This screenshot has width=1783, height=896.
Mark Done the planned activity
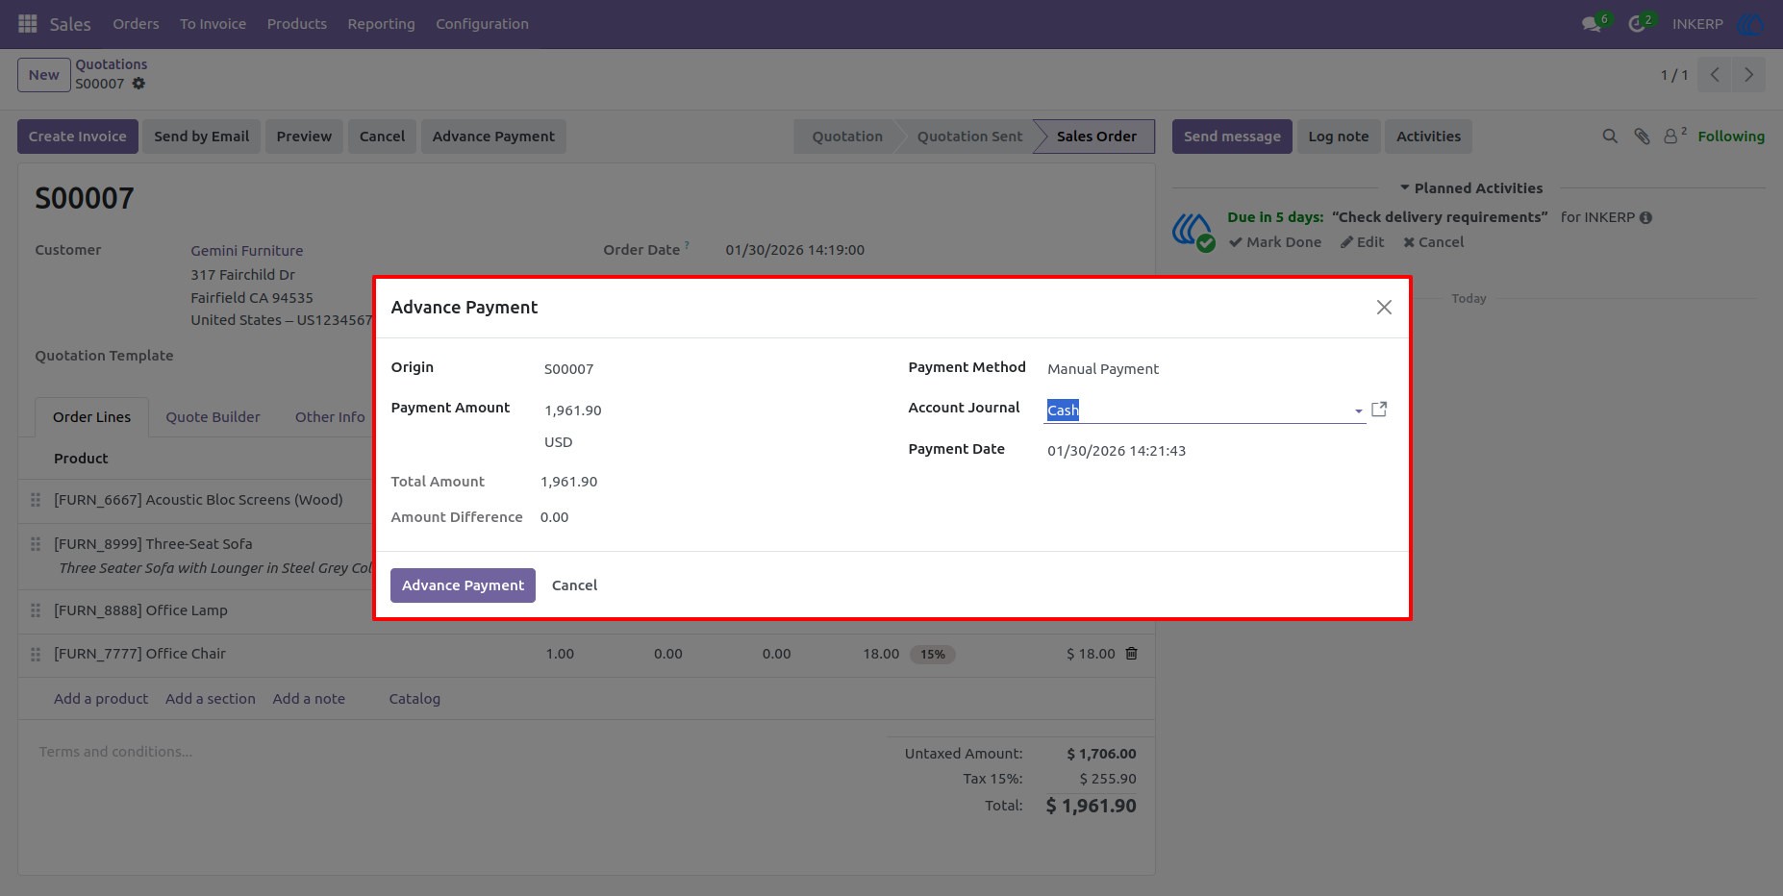(x=1275, y=242)
